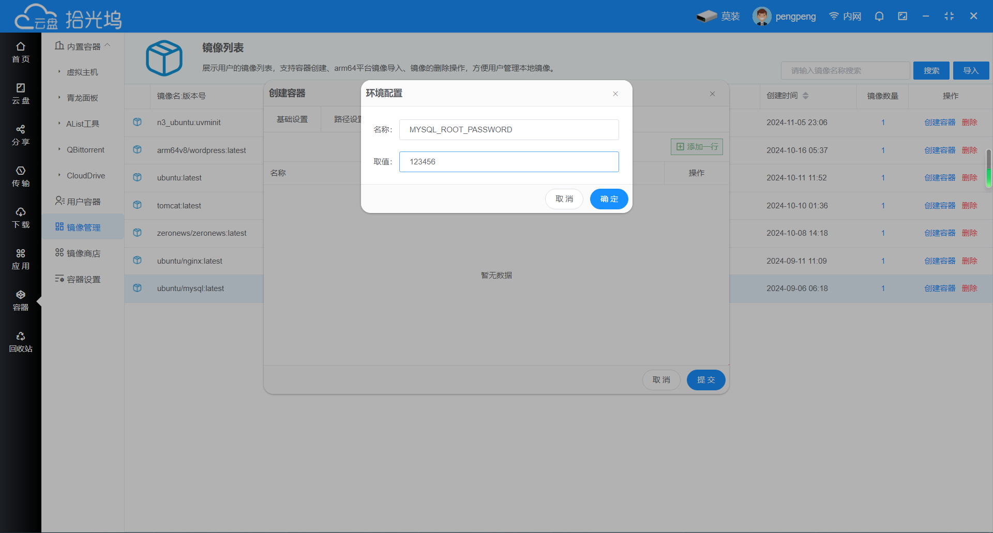
Task: Sort by 创建时间 column arrows
Action: pyautogui.click(x=805, y=96)
